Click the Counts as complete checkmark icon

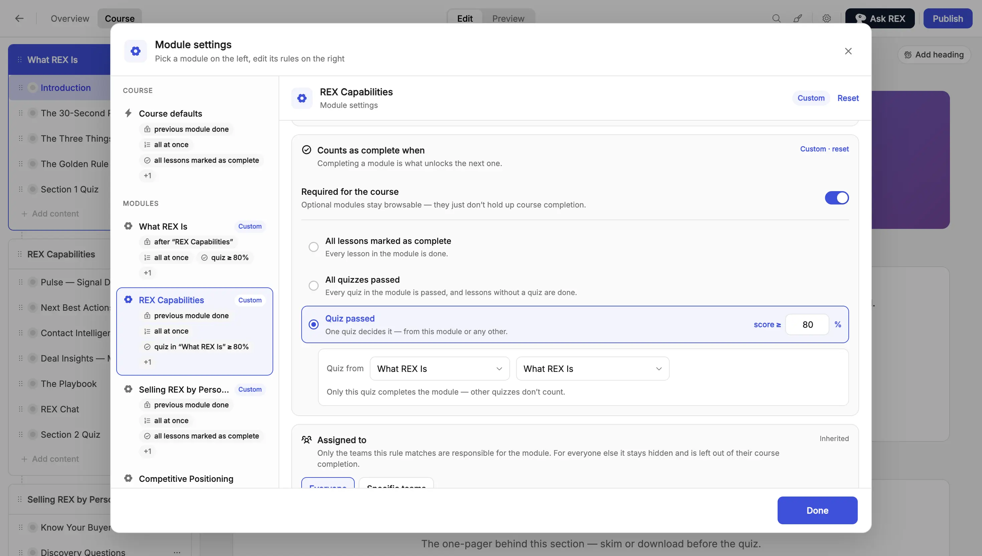(307, 150)
